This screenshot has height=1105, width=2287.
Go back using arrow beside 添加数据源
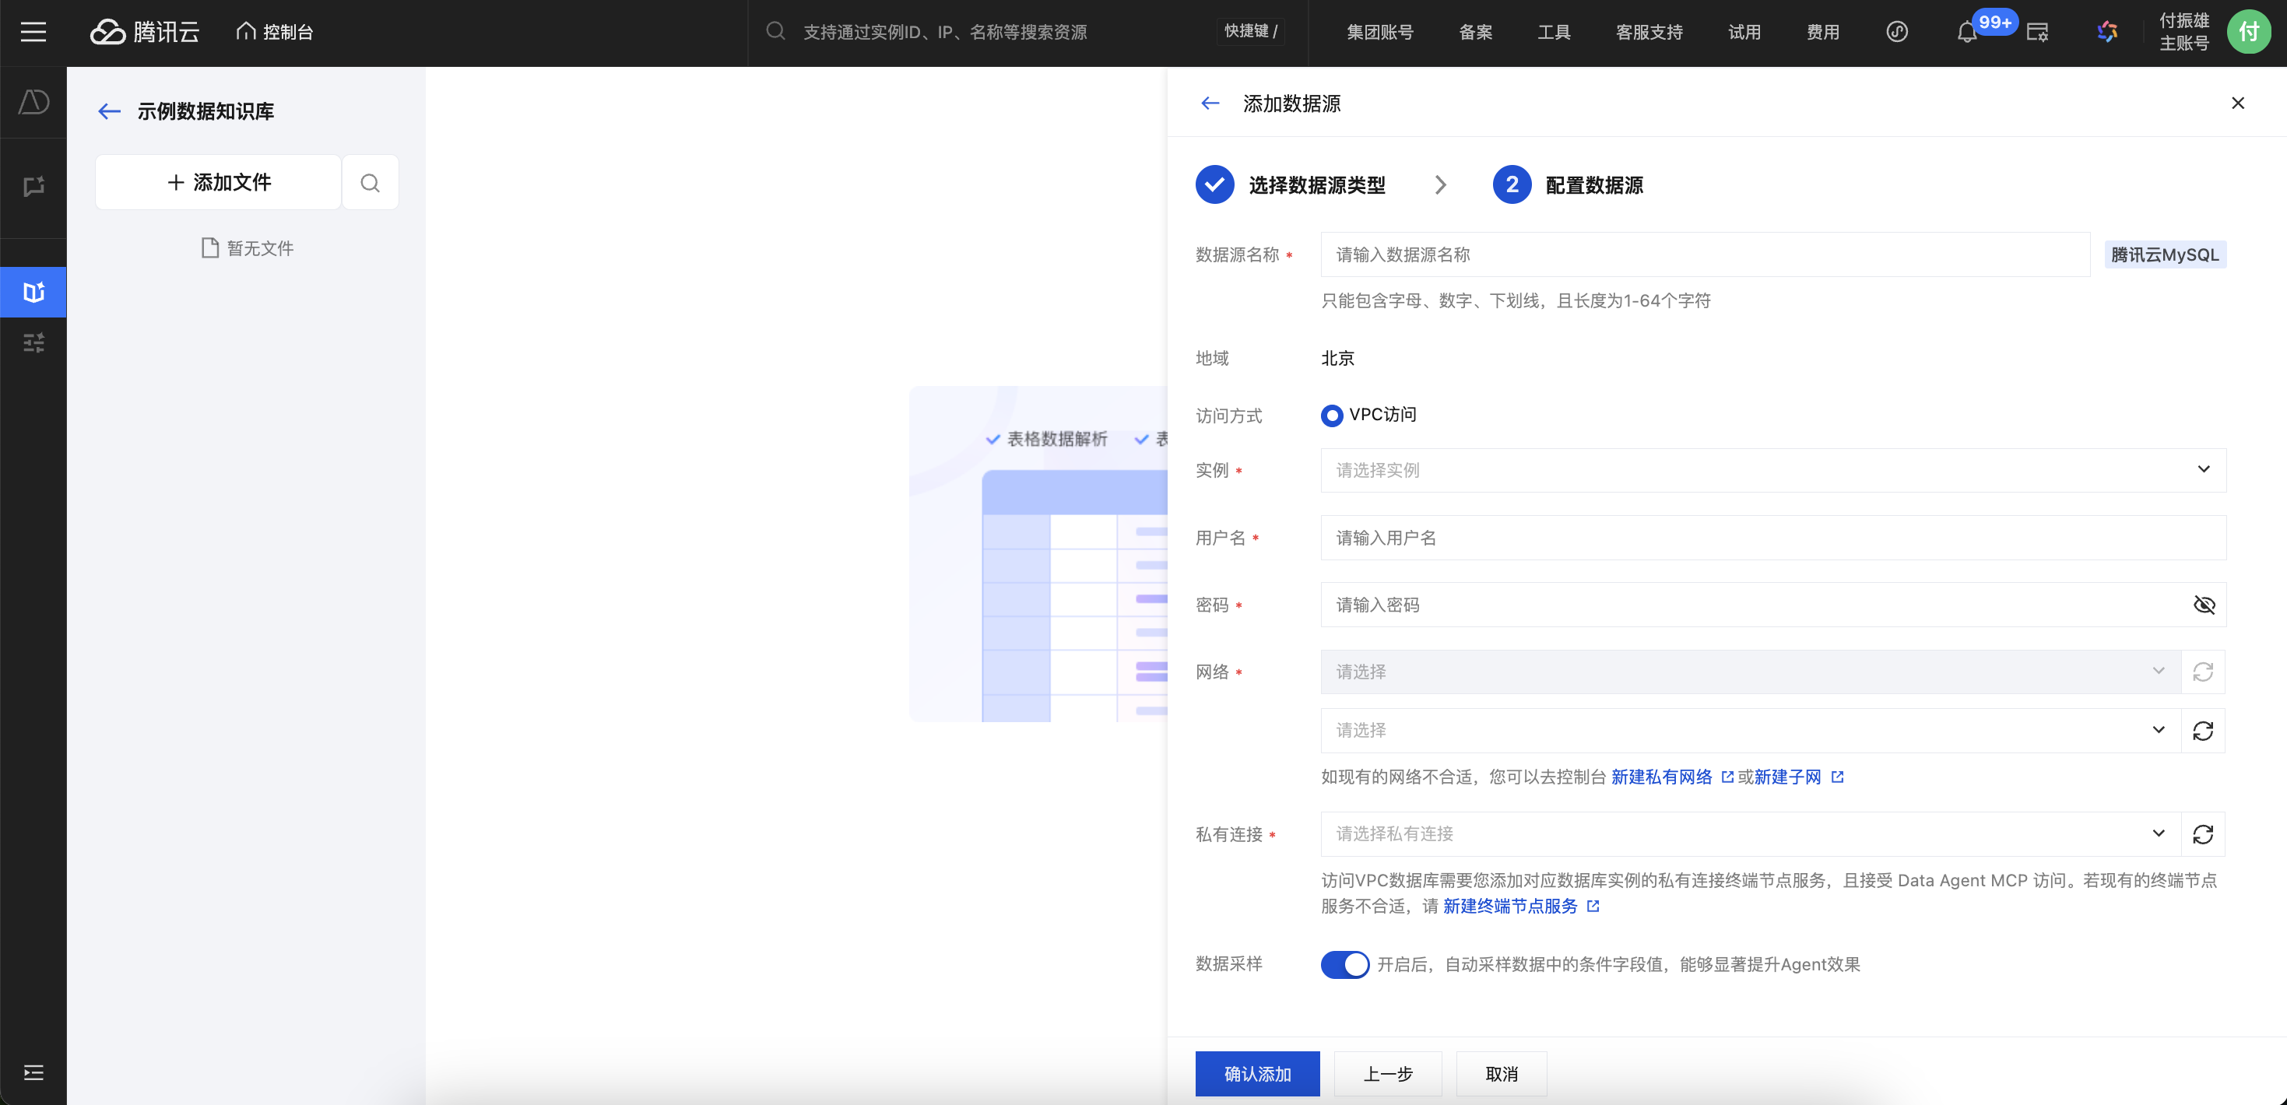(1210, 103)
